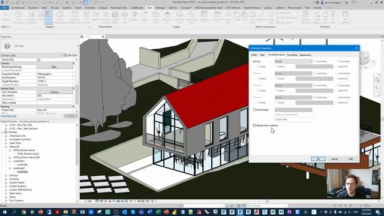Check Blank line under Sort by row
Screen dimensions: 384x216
pos(337,67)
